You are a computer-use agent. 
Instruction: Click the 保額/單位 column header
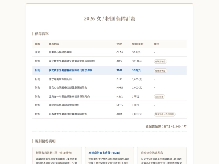(137, 44)
